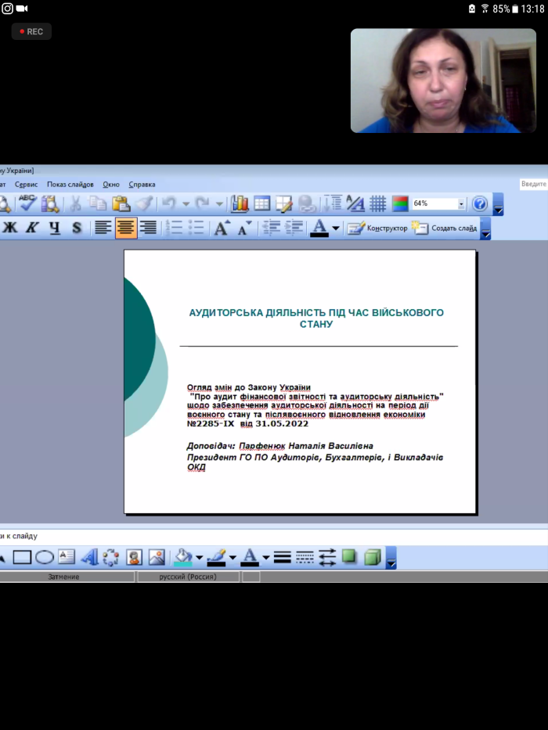Viewport: 548px width, 730px height.
Task: Show the grid using the toolbar icon
Action: 378,204
